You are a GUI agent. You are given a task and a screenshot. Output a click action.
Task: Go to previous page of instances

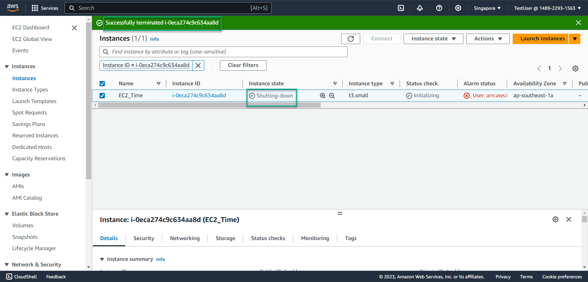pyautogui.click(x=539, y=69)
